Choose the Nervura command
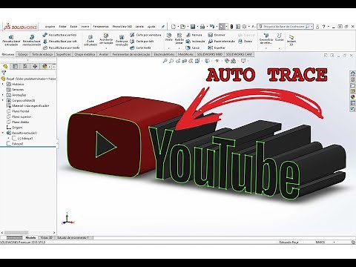The image size is (356, 267). 194,35
